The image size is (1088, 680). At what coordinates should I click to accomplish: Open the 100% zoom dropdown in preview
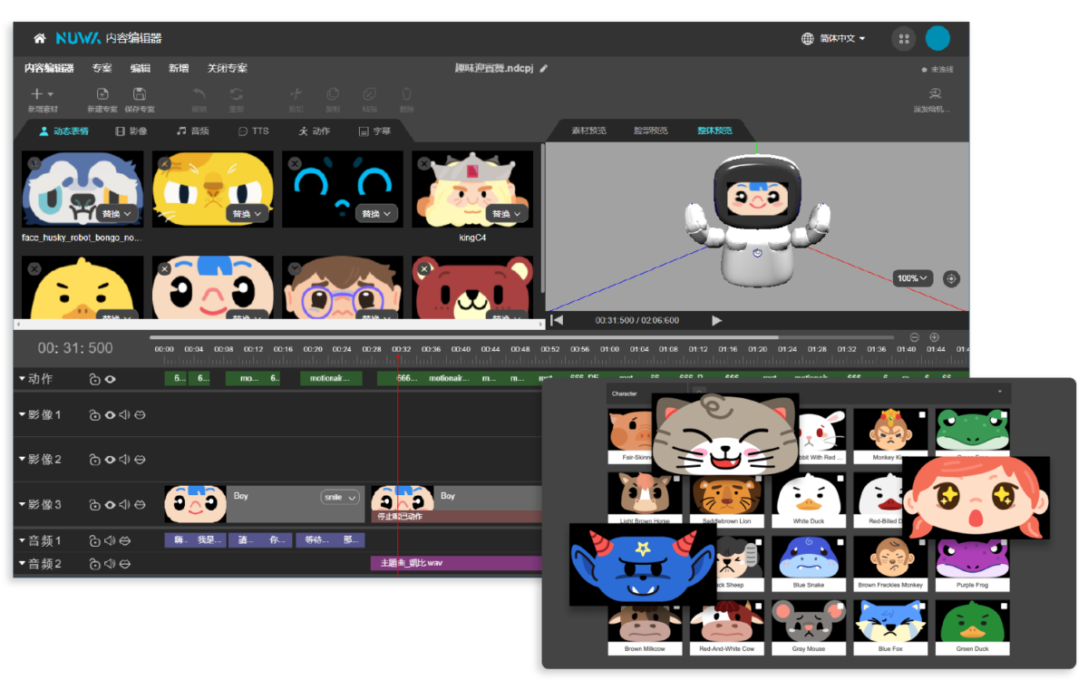(913, 278)
